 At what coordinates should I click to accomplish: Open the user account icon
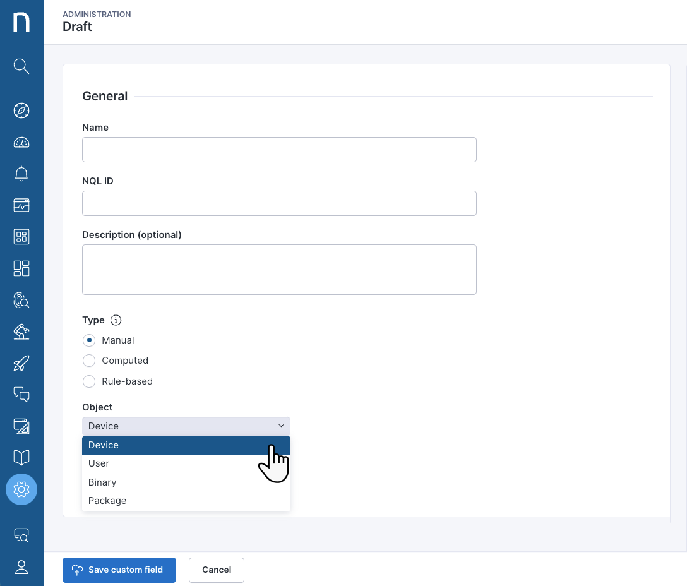coord(21,567)
